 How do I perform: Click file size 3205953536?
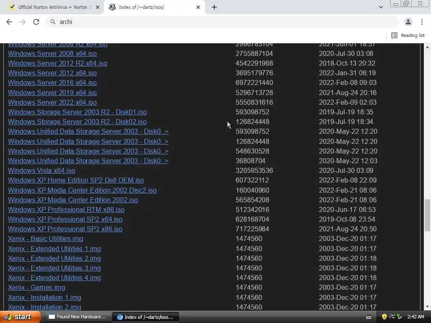(254, 171)
